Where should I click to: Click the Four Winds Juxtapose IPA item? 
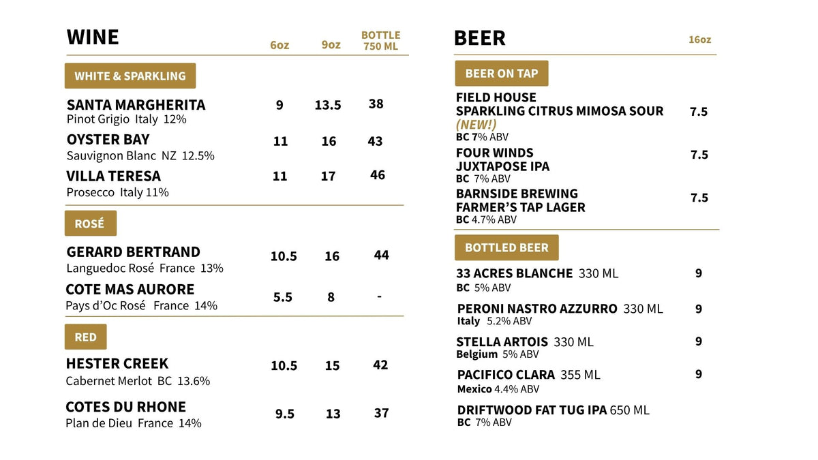502,166
